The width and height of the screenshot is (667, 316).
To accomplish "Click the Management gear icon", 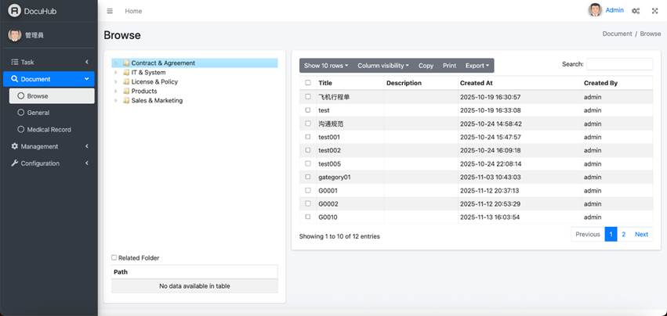I will click(14, 146).
